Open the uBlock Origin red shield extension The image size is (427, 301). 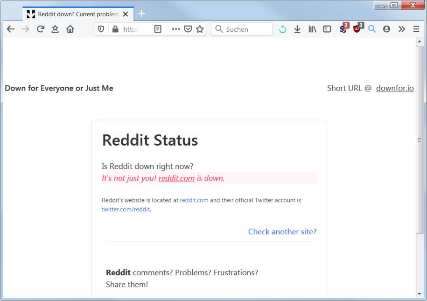[357, 28]
